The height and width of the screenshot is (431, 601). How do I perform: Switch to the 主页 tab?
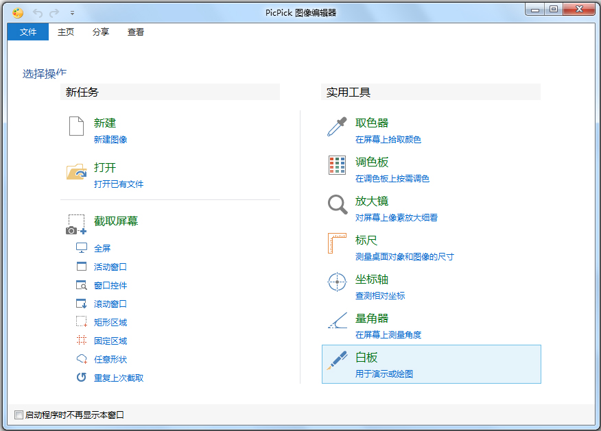(66, 32)
